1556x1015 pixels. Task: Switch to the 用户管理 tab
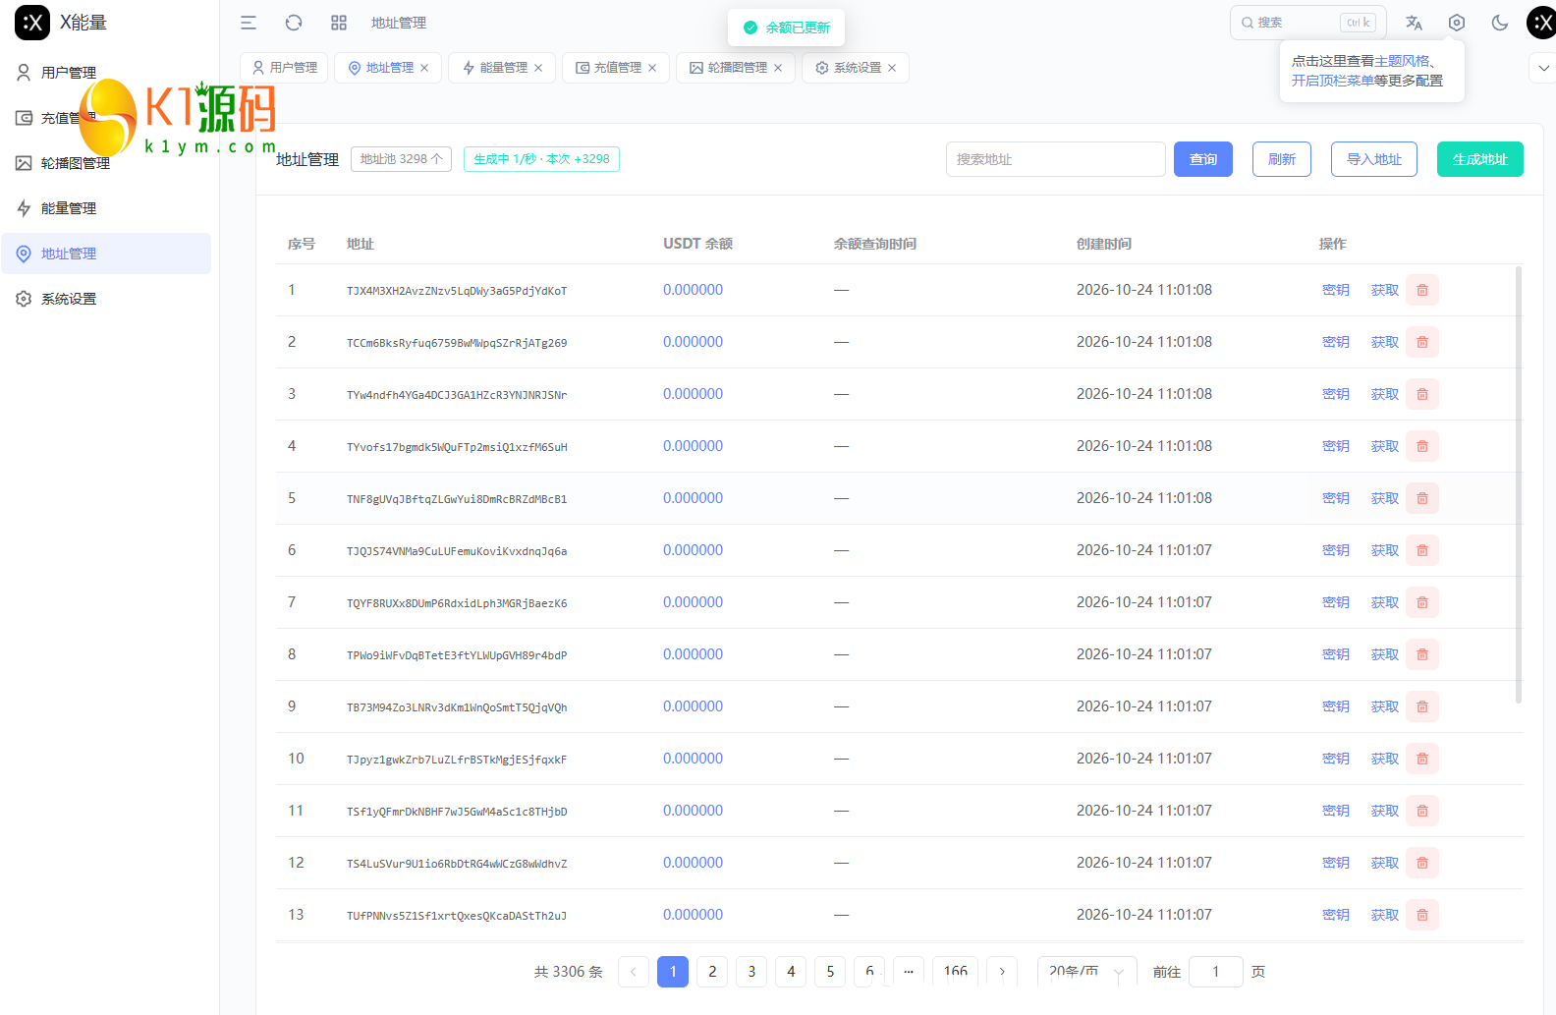click(x=284, y=68)
